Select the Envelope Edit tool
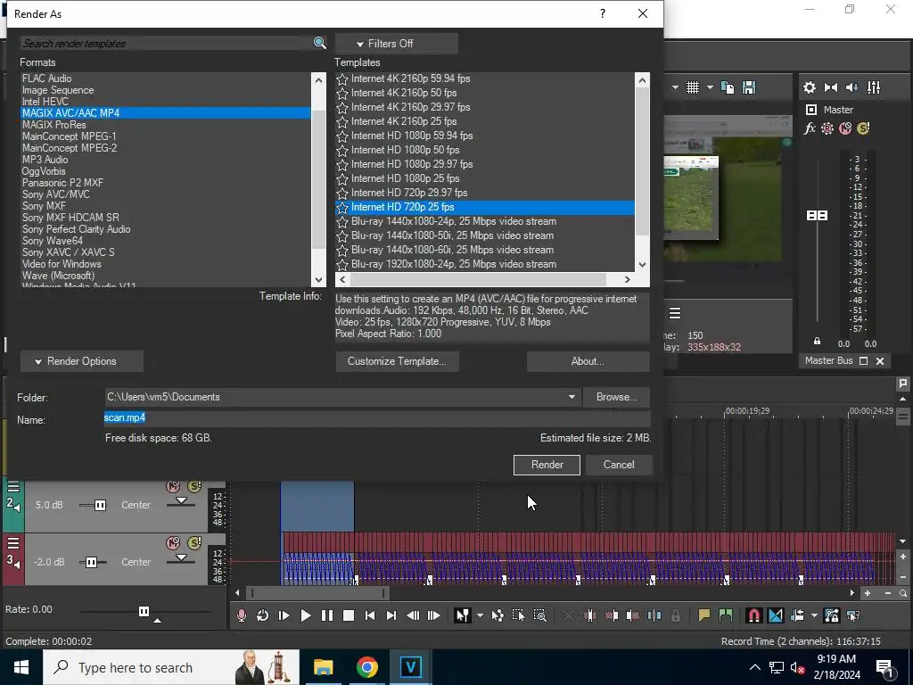The image size is (913, 685). tap(498, 615)
